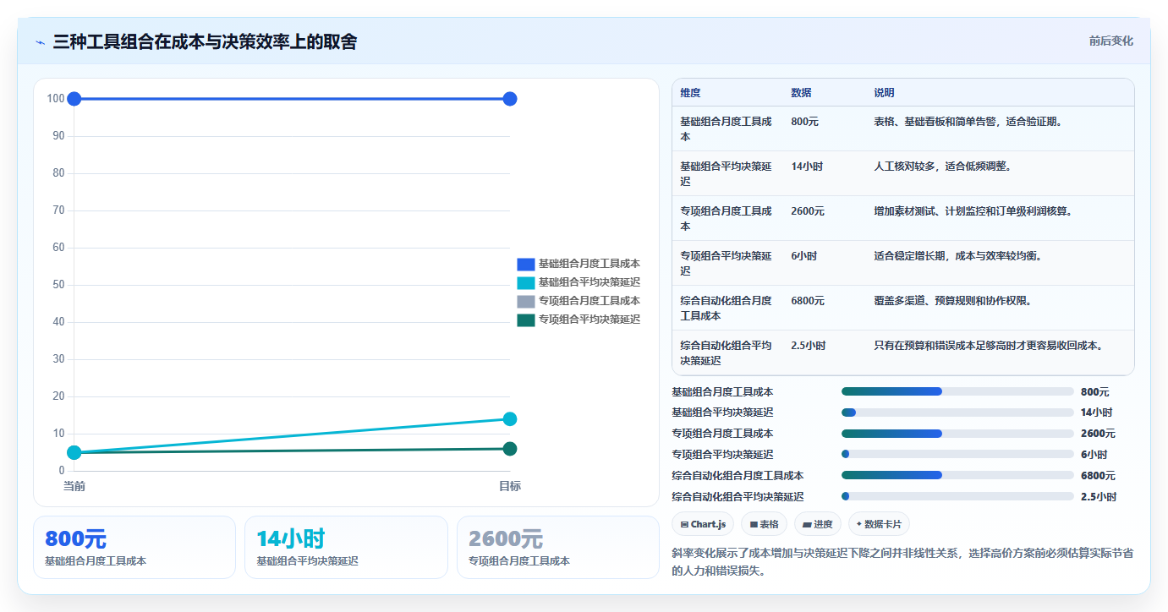This screenshot has width=1168, height=612.
Task: Click the blue data point at 100 above 当前
Action: point(74,99)
